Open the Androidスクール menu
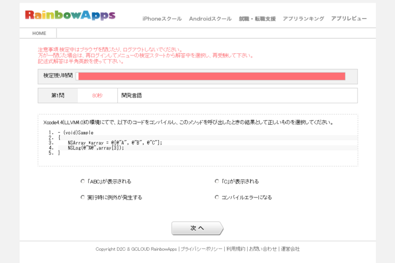The height and width of the screenshot is (263, 395). (210, 19)
